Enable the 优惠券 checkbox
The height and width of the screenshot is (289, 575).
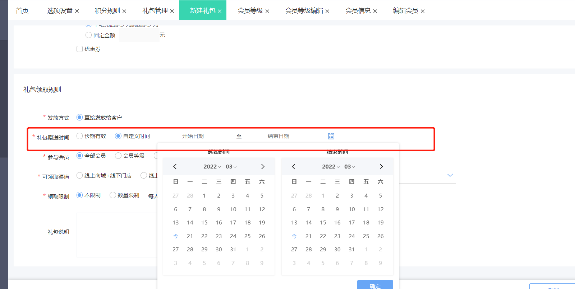tap(80, 49)
